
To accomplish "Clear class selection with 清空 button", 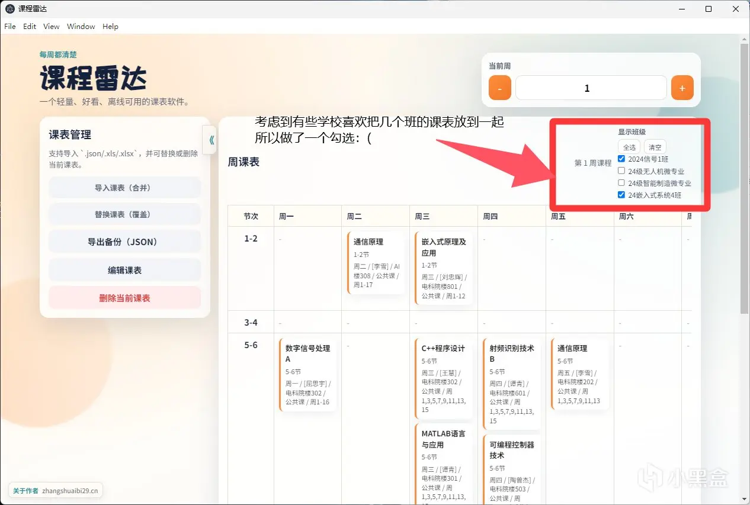I will point(655,147).
